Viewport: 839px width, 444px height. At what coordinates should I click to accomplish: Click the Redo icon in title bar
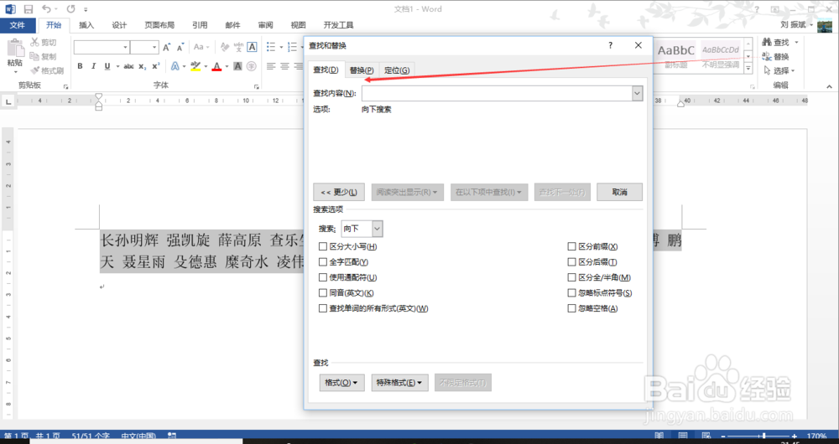(71, 9)
